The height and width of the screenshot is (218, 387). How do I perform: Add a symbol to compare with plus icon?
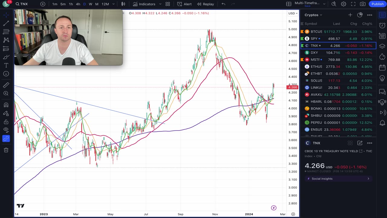coord(43,4)
